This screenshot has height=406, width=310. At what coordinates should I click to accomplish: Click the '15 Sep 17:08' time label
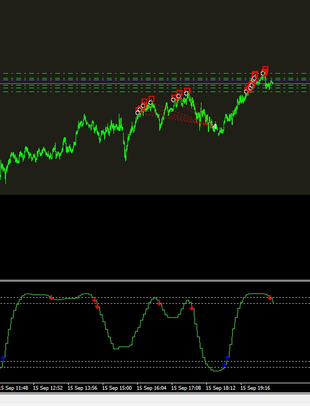186,388
